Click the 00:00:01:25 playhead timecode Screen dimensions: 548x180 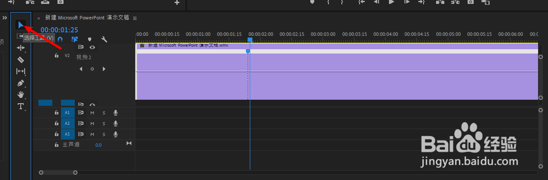(59, 30)
